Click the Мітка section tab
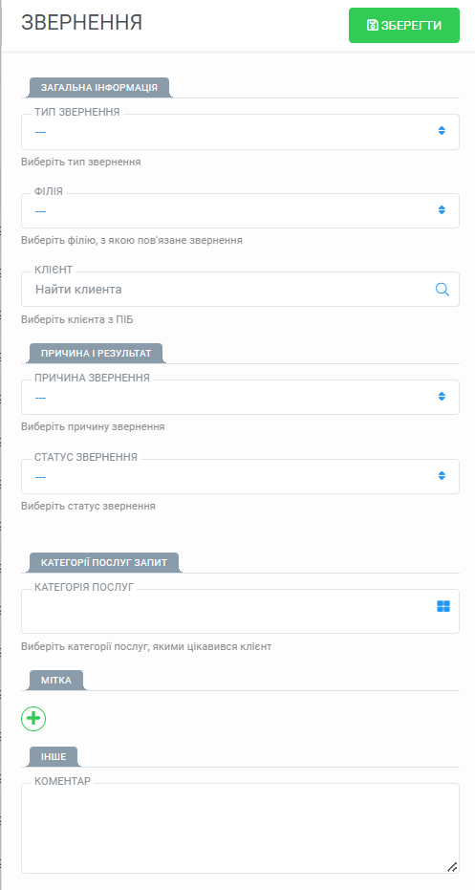 tap(56, 680)
